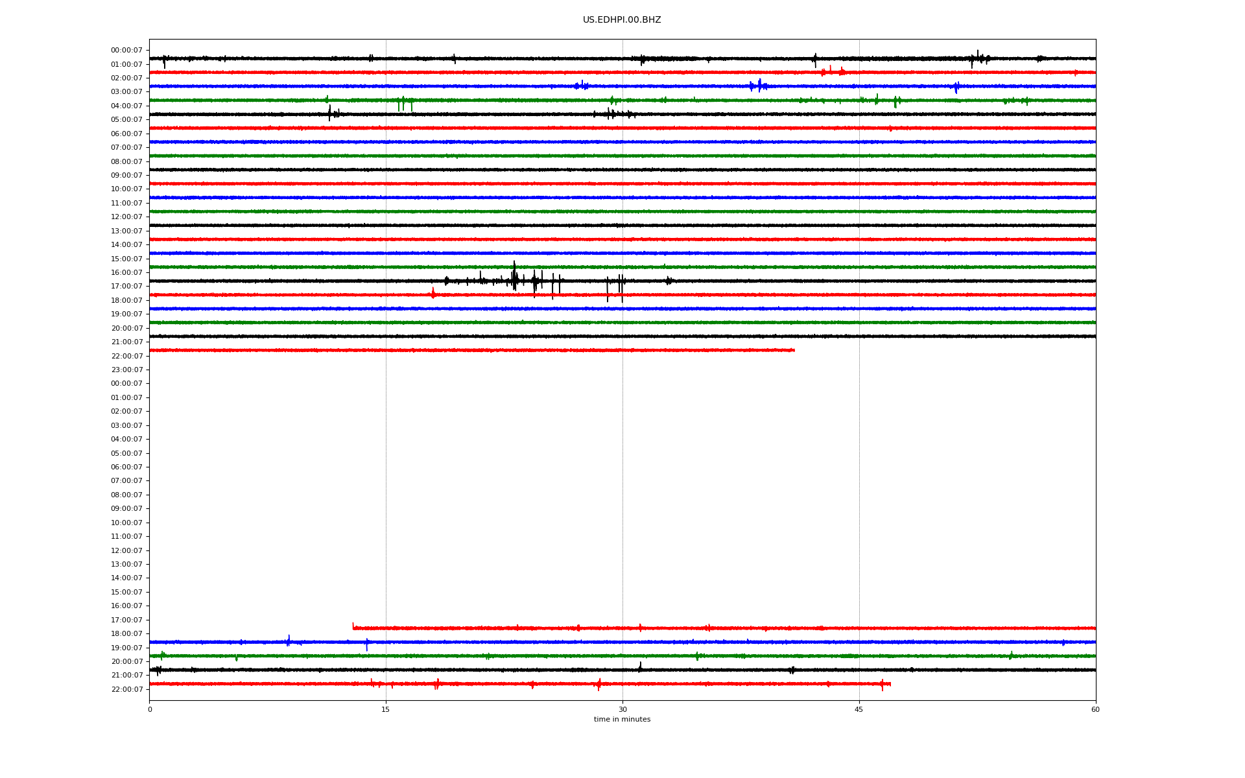The image size is (1245, 778).
Task: Select the x-axis tick label 60
Action: 1095,709
